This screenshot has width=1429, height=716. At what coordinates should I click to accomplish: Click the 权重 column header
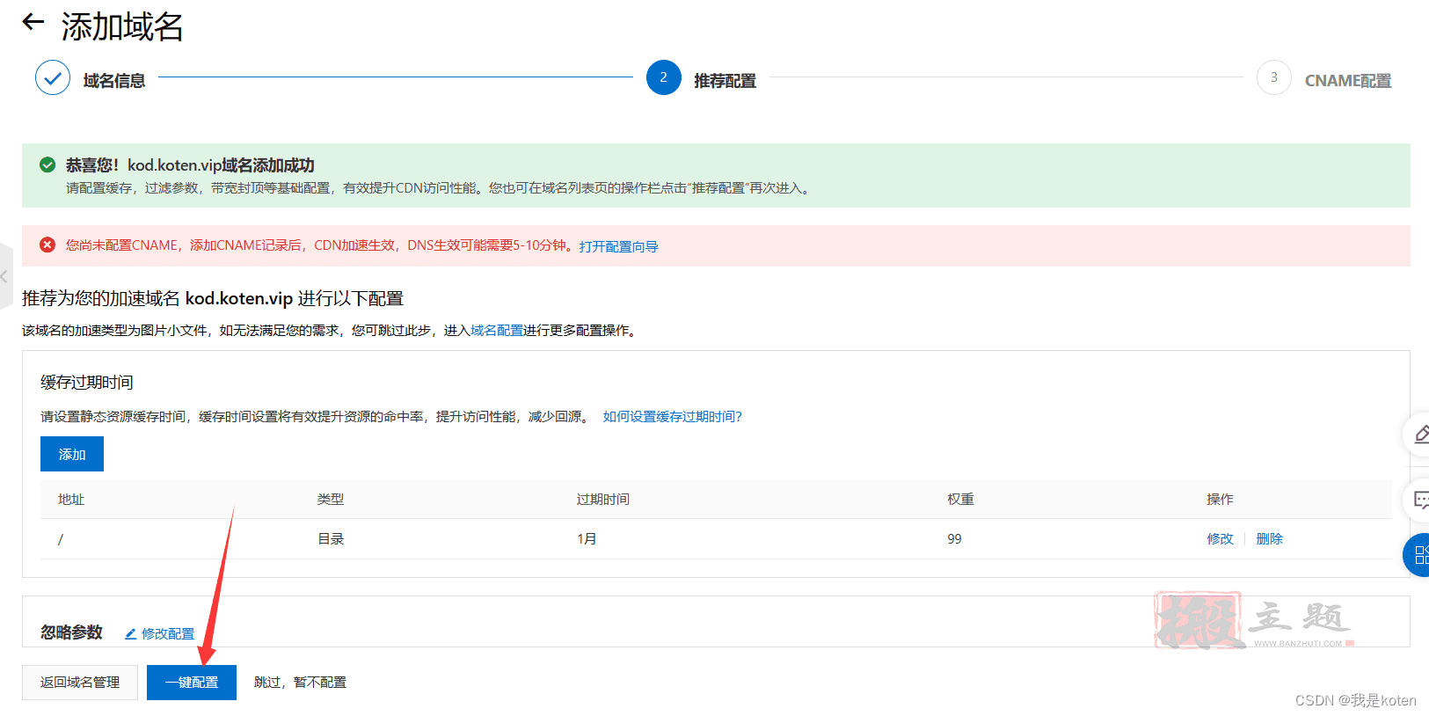[x=960, y=500]
